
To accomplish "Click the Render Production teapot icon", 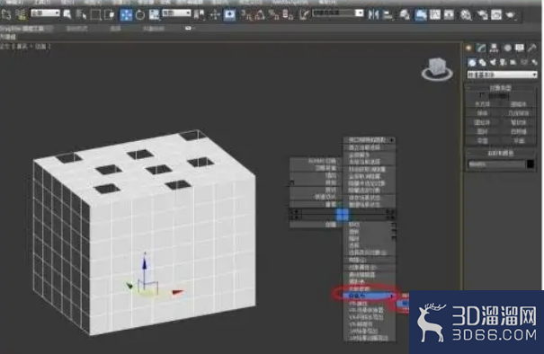I will coord(511,14).
